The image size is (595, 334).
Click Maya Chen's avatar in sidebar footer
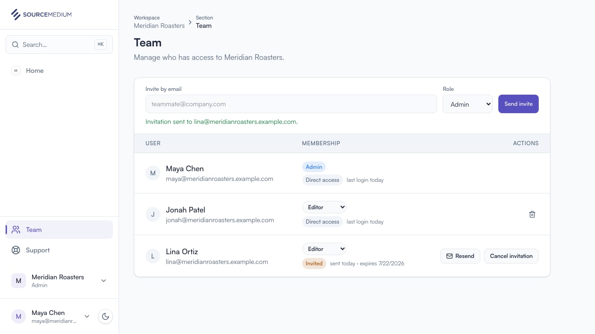pyautogui.click(x=19, y=316)
